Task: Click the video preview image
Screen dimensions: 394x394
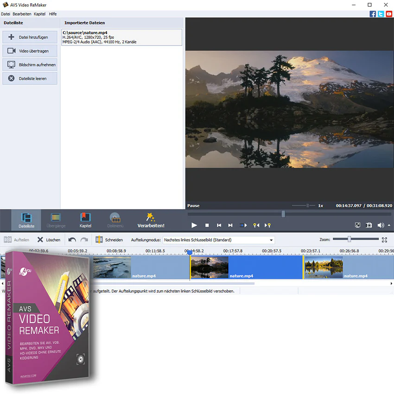Action: (289, 109)
